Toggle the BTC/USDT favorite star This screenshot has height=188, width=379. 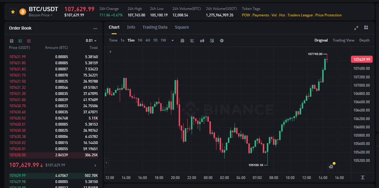(13, 12)
